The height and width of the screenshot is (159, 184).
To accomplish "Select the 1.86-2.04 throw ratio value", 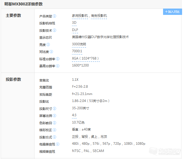I will 91,101.
